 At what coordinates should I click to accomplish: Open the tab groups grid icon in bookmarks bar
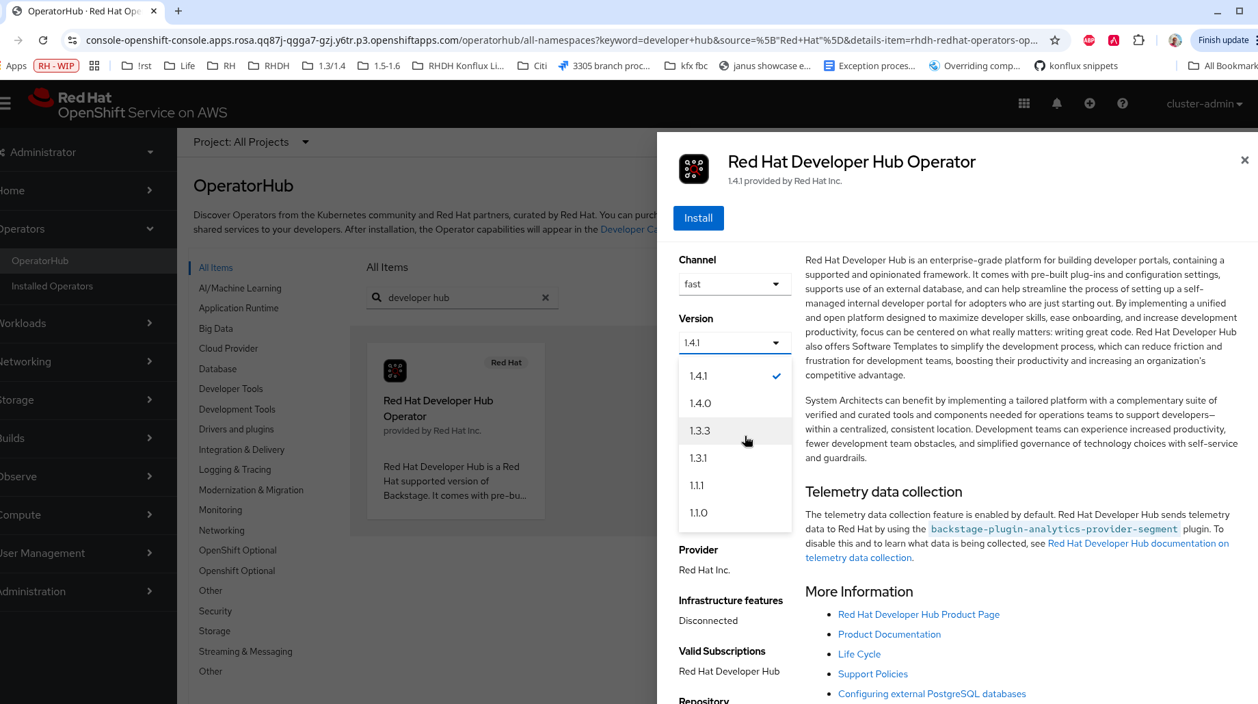(94, 66)
